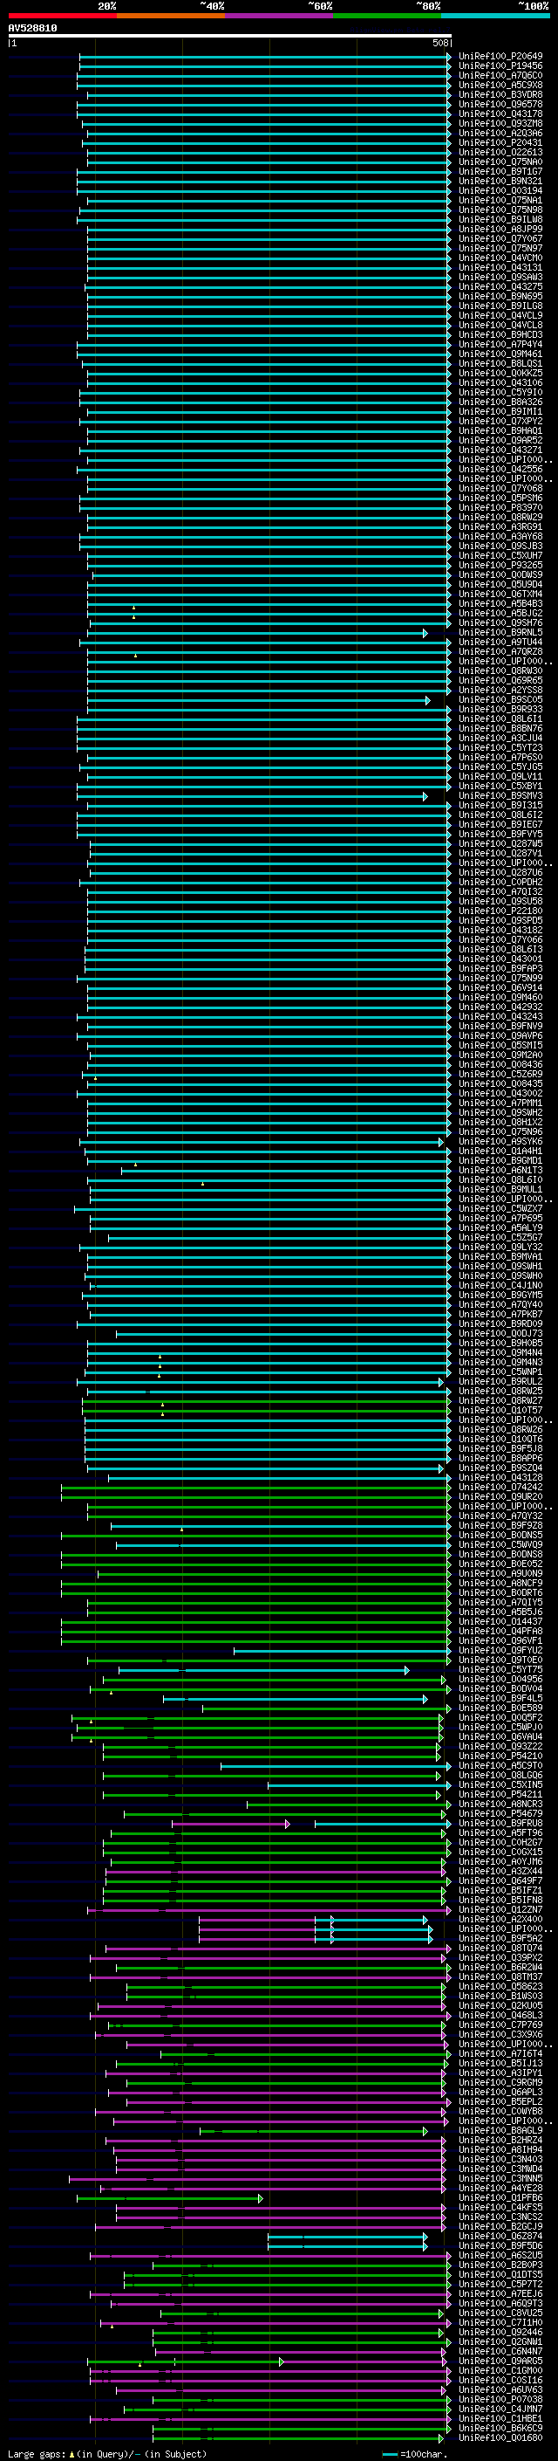Select the UniRef100_P20431 label

(500, 142)
